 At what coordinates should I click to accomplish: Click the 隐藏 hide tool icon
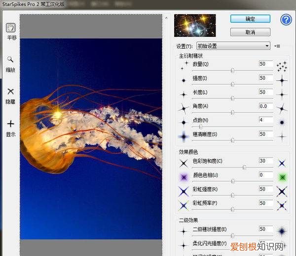pyautogui.click(x=10, y=92)
